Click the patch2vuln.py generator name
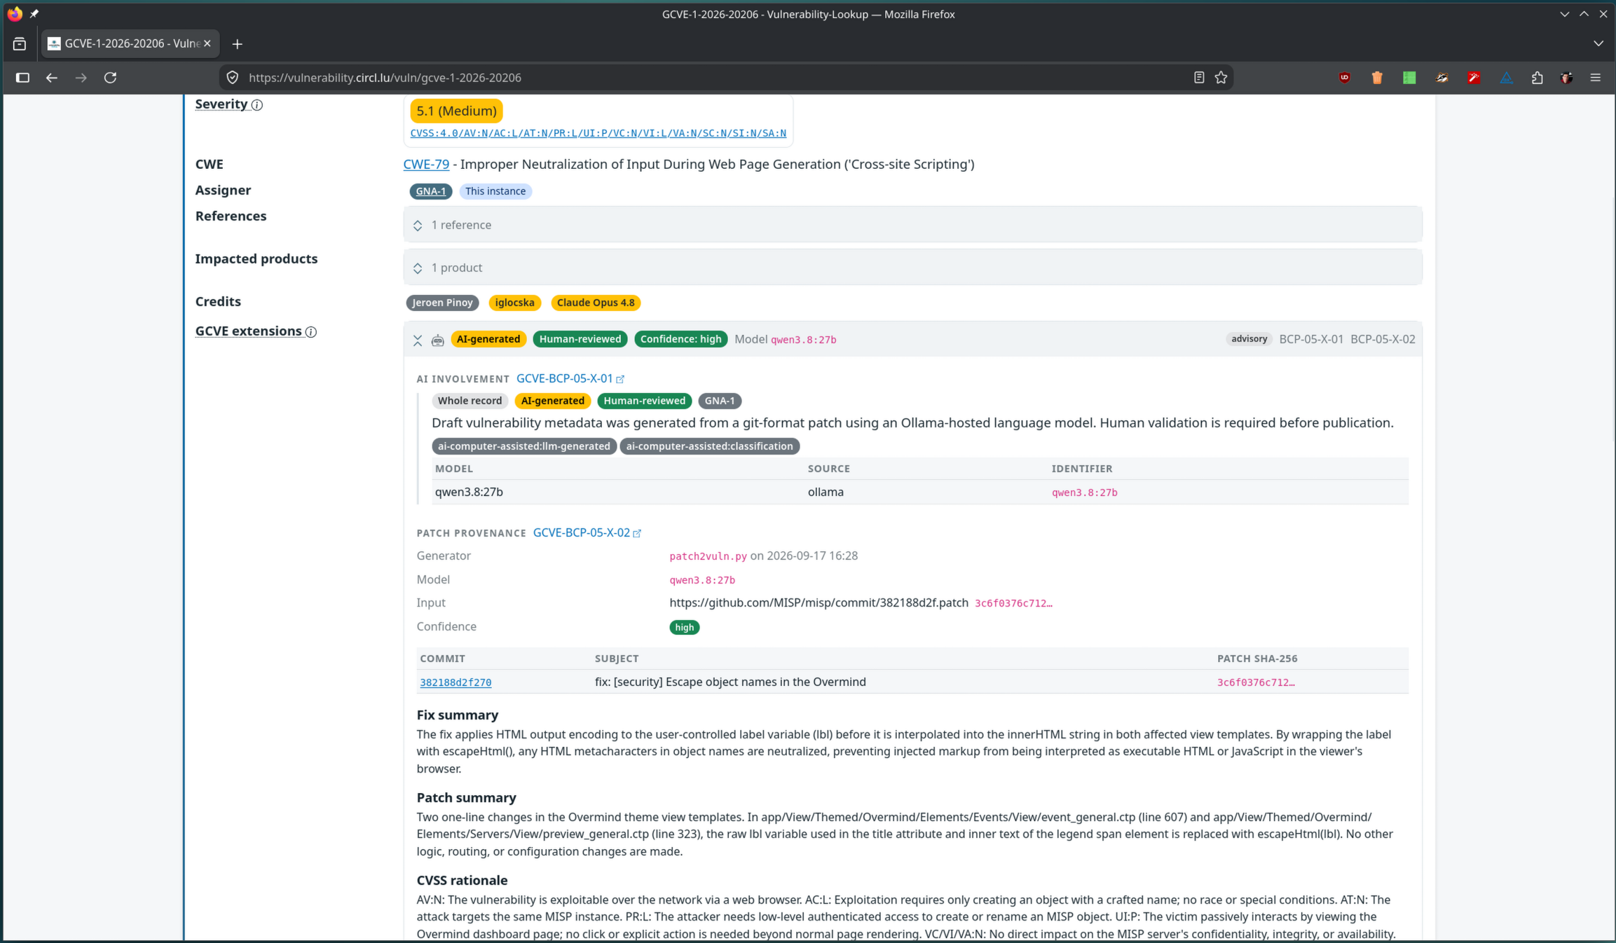The height and width of the screenshot is (943, 1616). pyautogui.click(x=708, y=556)
